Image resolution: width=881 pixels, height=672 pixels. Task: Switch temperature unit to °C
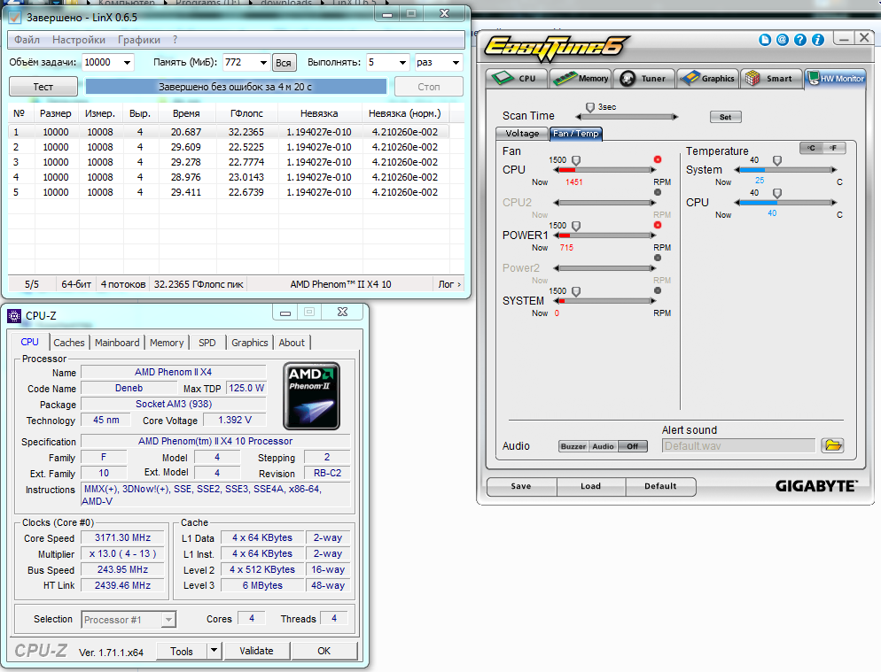(x=811, y=148)
